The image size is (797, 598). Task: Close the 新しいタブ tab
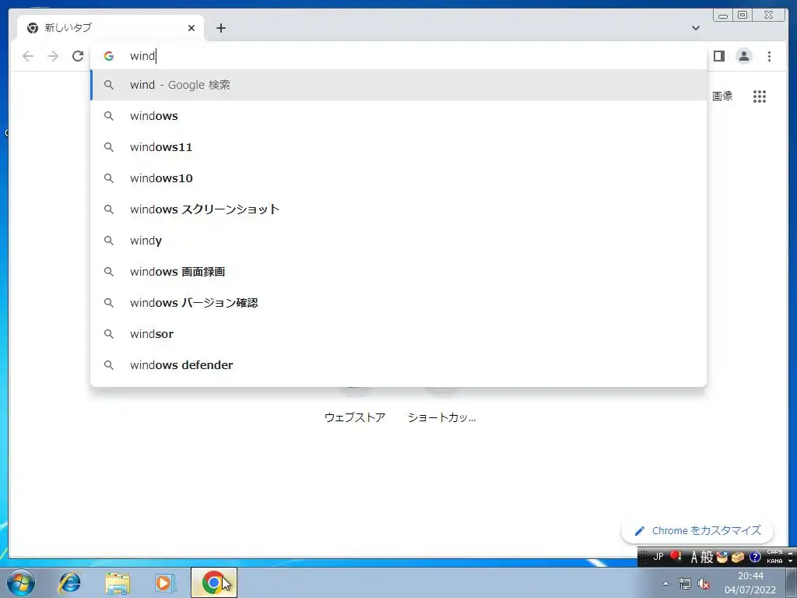(191, 28)
